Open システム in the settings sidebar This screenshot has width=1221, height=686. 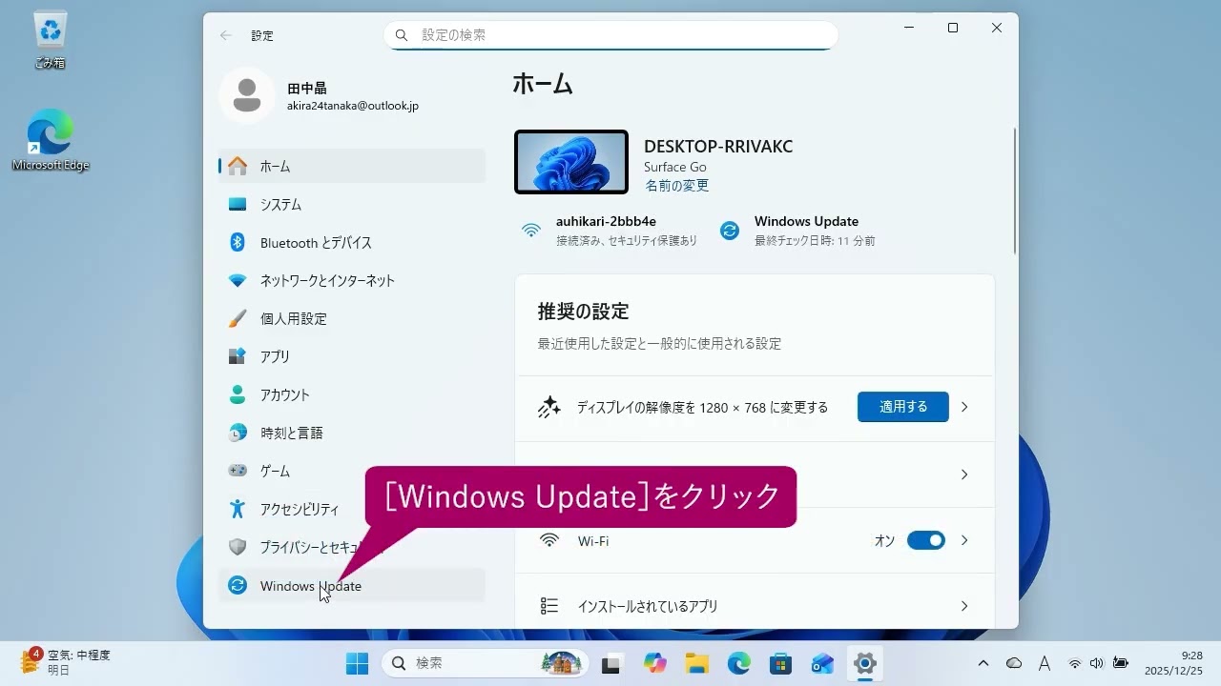[x=352, y=204]
